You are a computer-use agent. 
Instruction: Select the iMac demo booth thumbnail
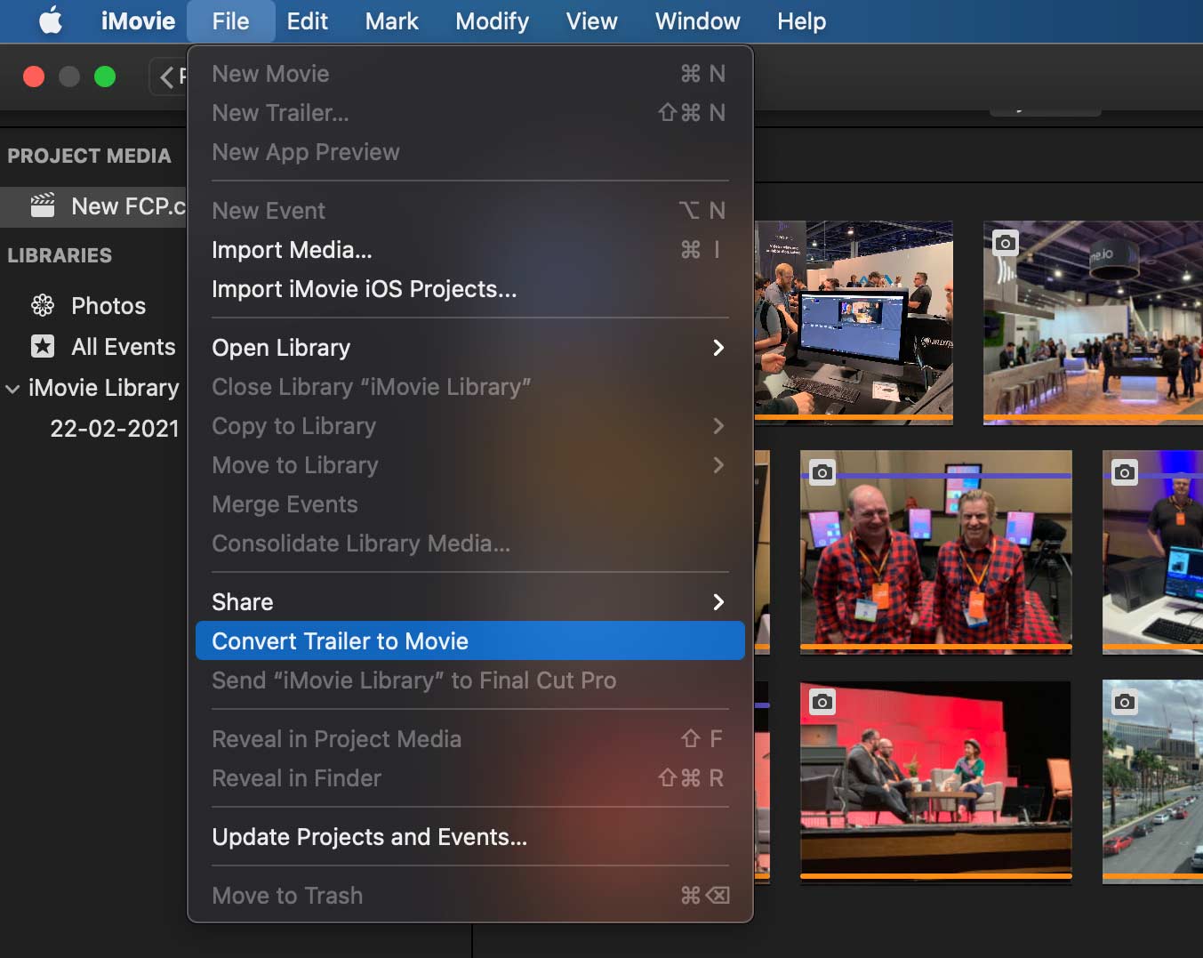pos(854,321)
